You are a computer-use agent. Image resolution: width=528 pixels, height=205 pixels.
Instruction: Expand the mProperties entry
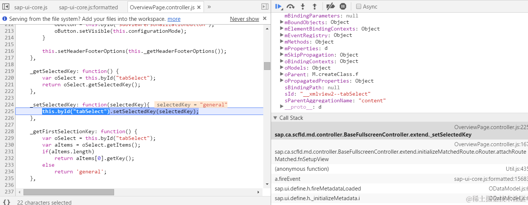(x=282, y=48)
